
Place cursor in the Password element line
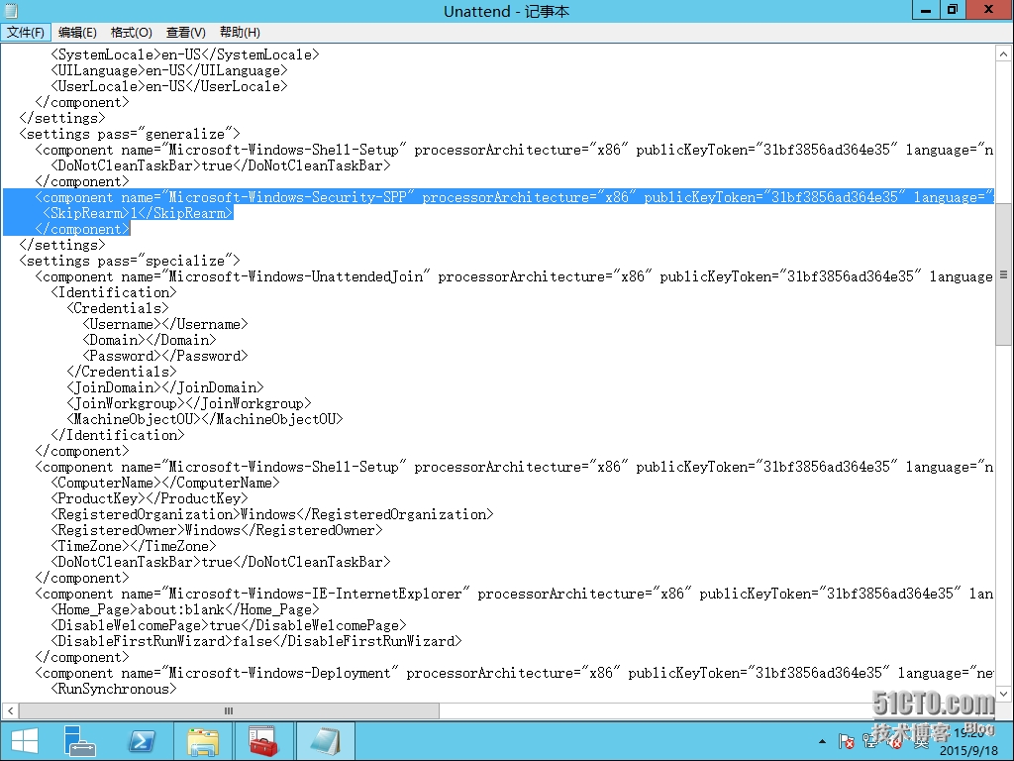tap(165, 356)
